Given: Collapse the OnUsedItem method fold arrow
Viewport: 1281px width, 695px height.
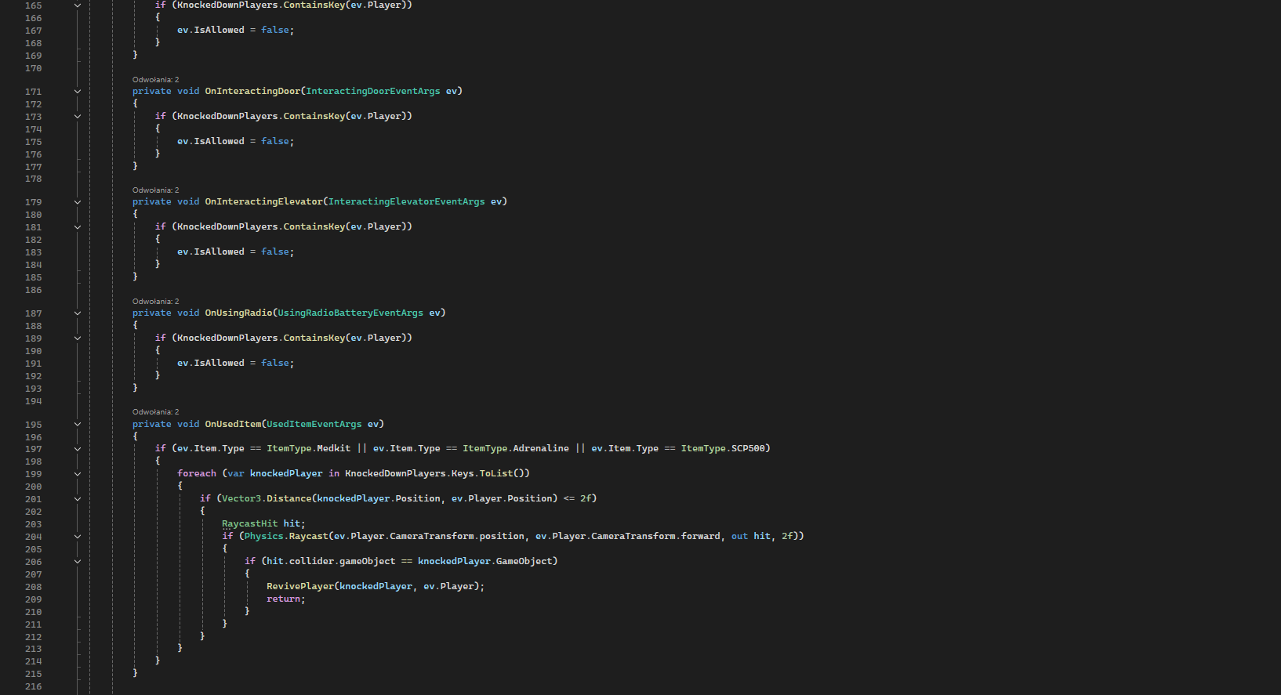Looking at the screenshot, I should coord(78,425).
